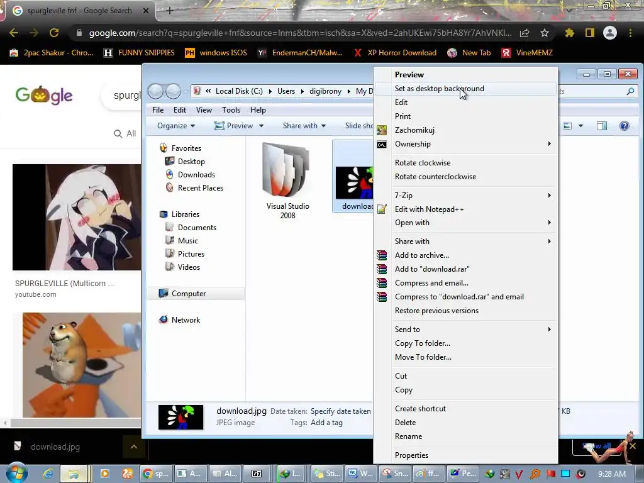The width and height of the screenshot is (644, 483).
Task: Open the Snipping tool taskbar button
Action: click(x=395, y=474)
